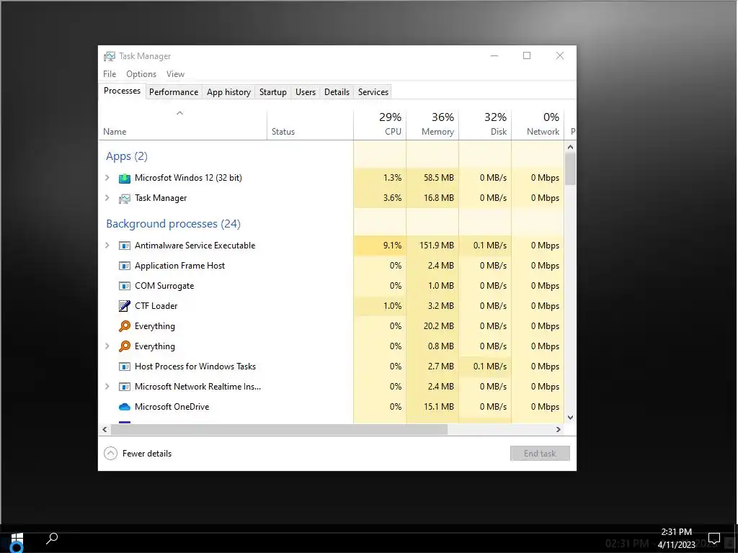The image size is (738, 553).
Task: Click the CTF Loader pen icon
Action: [x=124, y=306]
